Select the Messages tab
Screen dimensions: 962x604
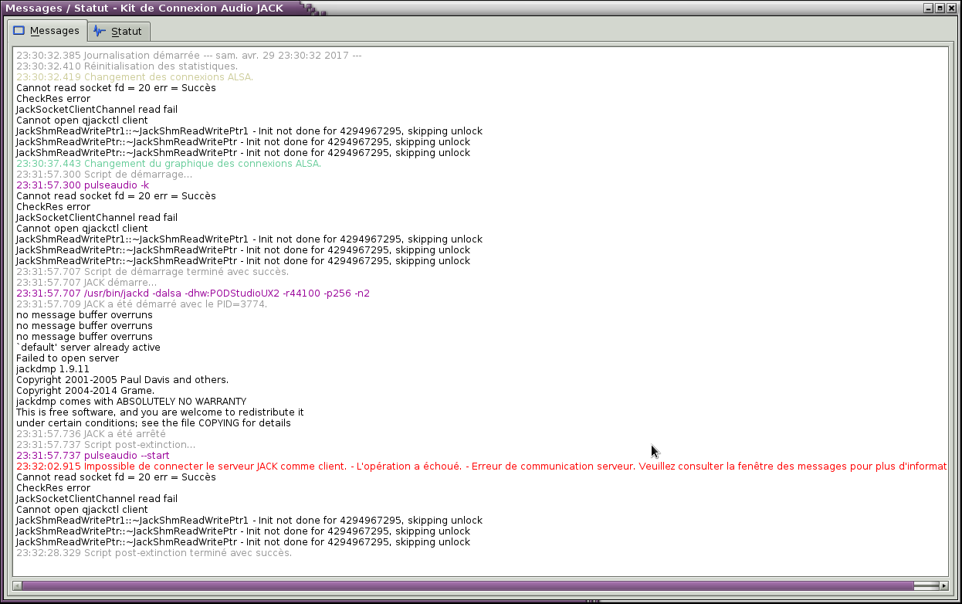coord(47,31)
